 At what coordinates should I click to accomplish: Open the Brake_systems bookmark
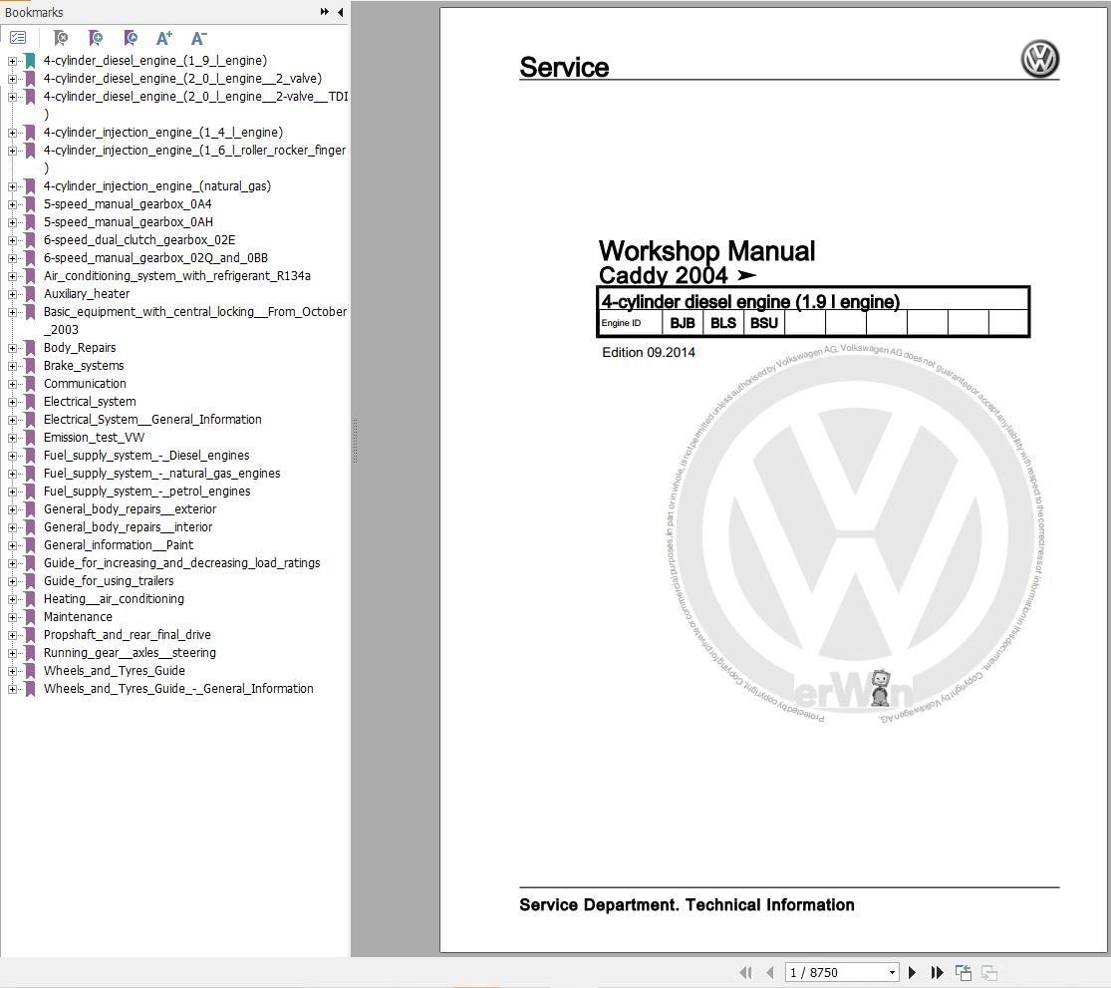click(84, 366)
